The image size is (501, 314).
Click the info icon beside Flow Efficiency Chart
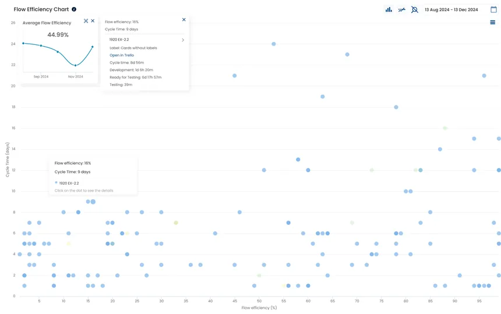74,9
